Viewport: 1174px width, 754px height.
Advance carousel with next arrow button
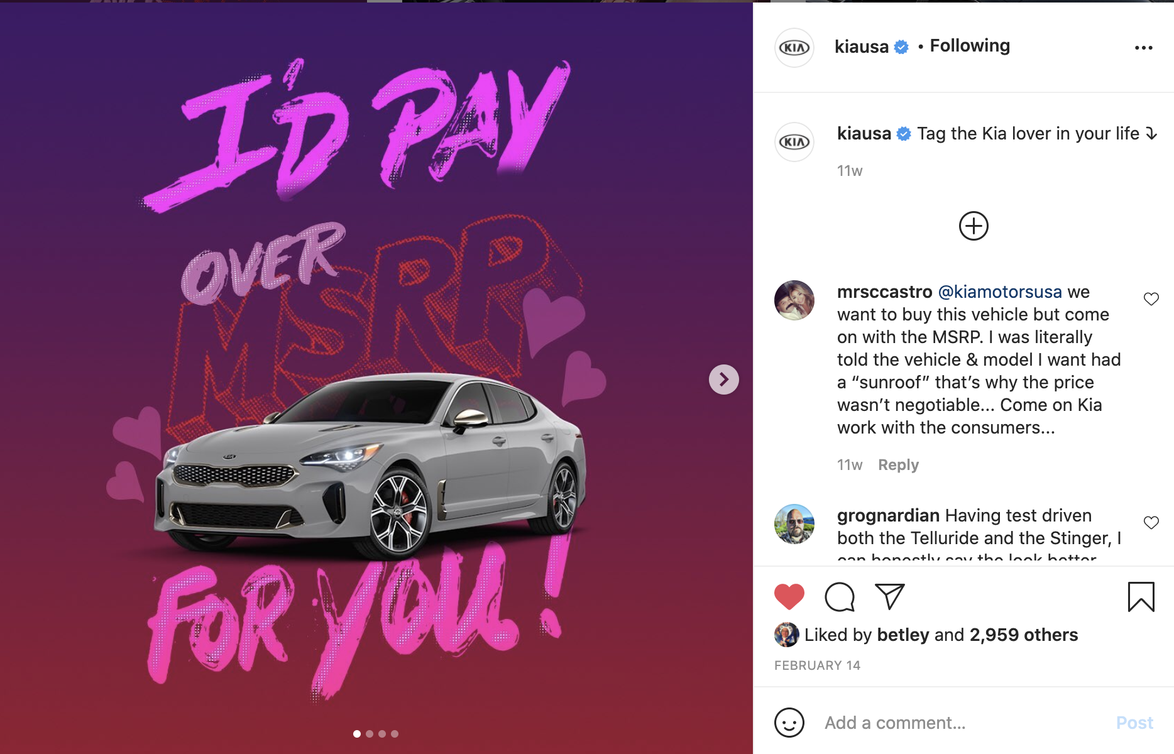[x=724, y=380]
